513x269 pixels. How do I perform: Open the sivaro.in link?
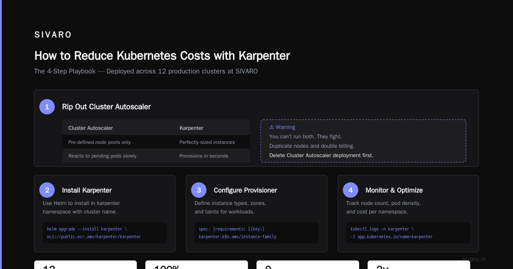click(474, 259)
